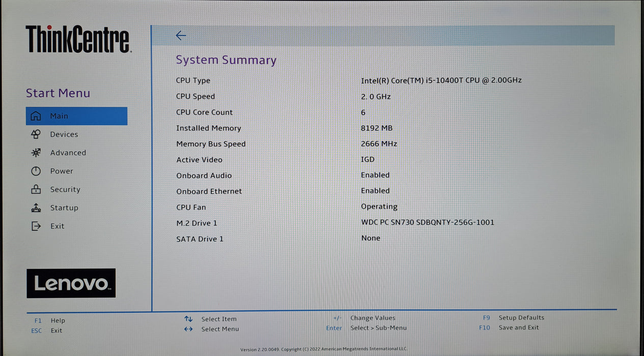Click the Advanced snowflake icon
644x356 pixels.
click(x=36, y=153)
